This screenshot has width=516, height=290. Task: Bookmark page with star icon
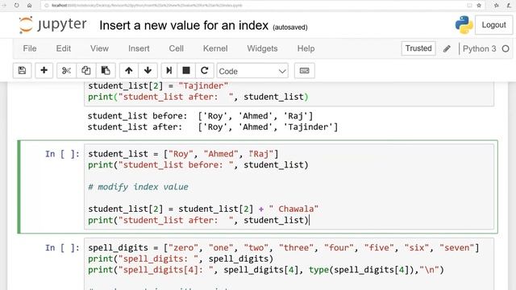point(479,6)
